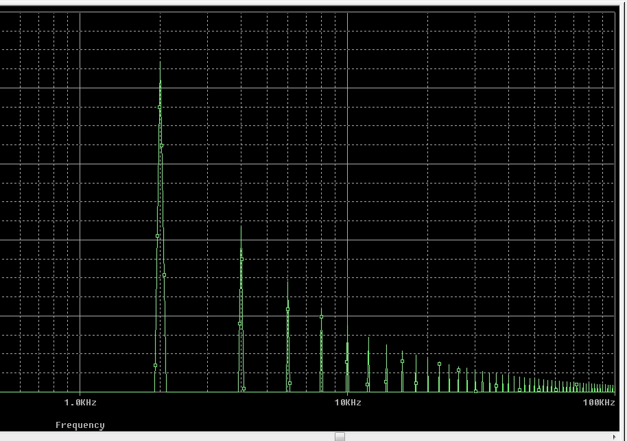
Task: Click the horizontal scrollbar thumb below the plot
Action: pyautogui.click(x=340, y=437)
